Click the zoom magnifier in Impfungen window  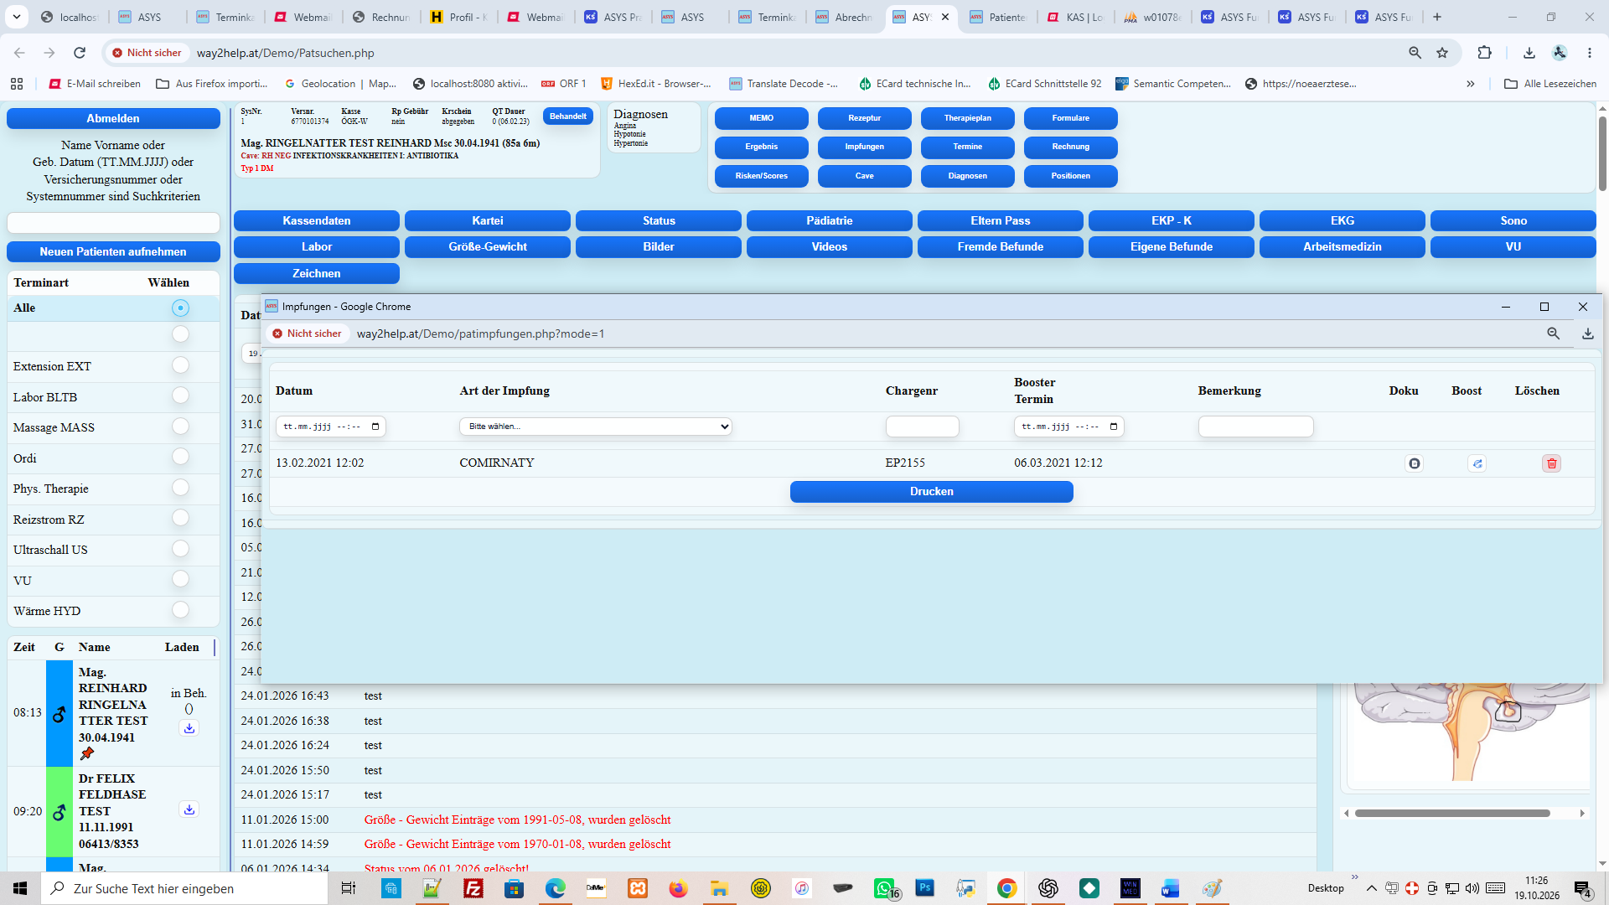(1553, 334)
